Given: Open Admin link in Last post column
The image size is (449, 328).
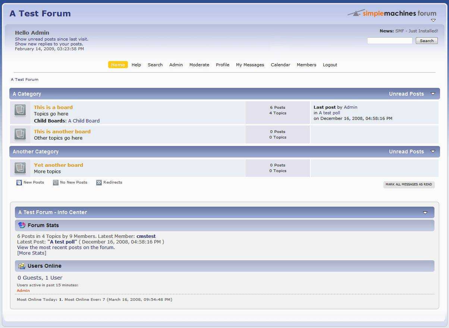Looking at the screenshot, I should coord(351,107).
